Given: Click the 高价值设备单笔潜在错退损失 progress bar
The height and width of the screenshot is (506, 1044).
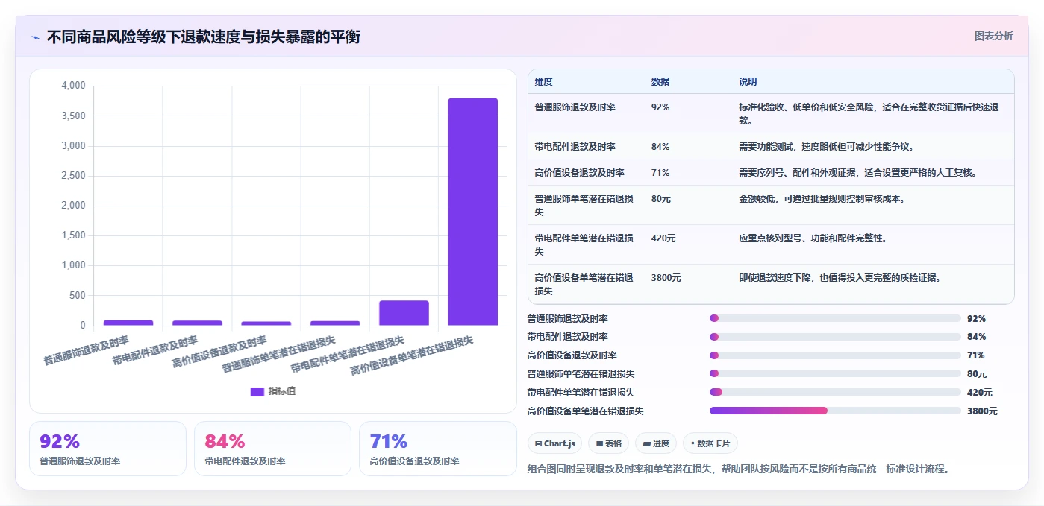Looking at the screenshot, I should [x=835, y=411].
